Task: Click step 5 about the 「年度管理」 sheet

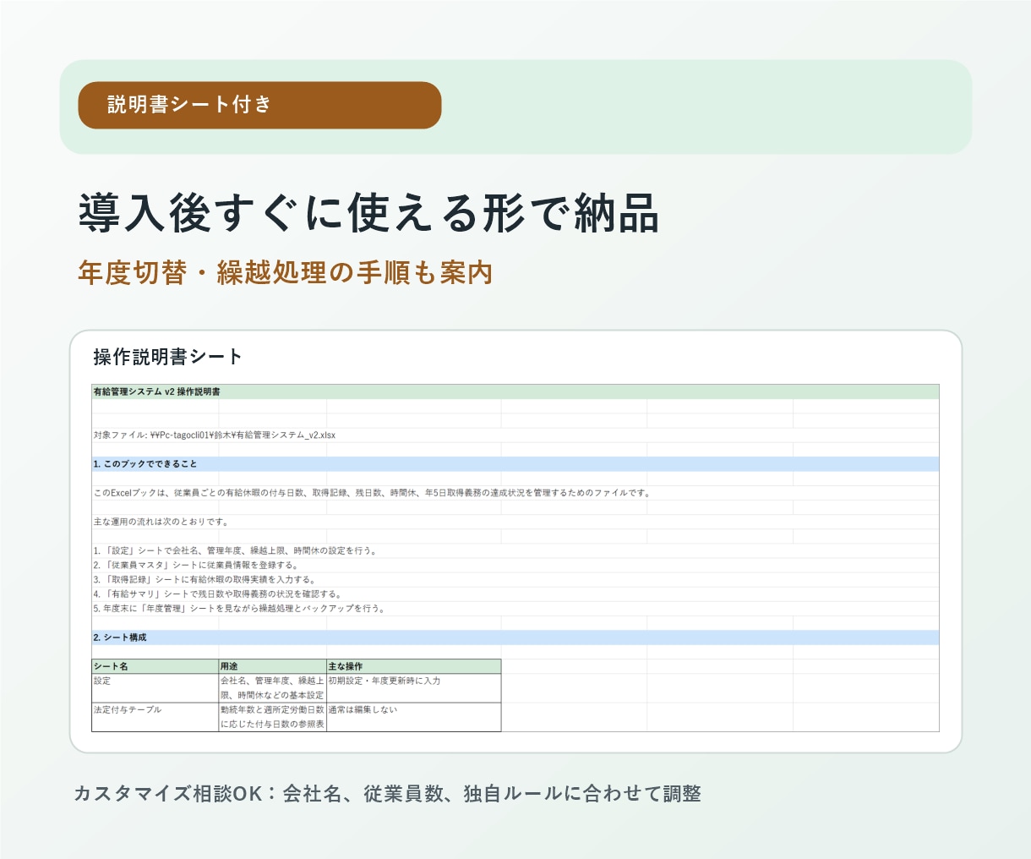Action: (239, 609)
